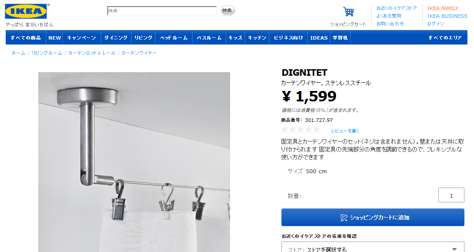Image resolution: width=474 pixels, height=252 pixels.
Task: Open the IKEA FAMILY link
Action: click(443, 8)
